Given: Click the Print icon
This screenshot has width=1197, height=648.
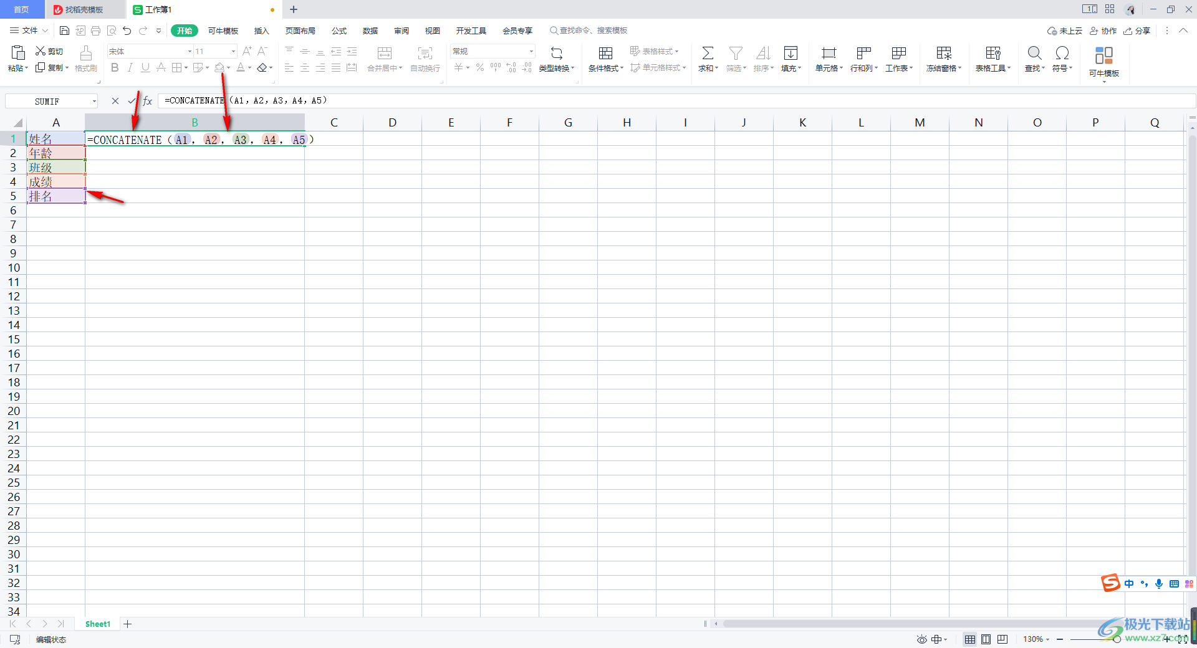Looking at the screenshot, I should pyautogui.click(x=95, y=31).
